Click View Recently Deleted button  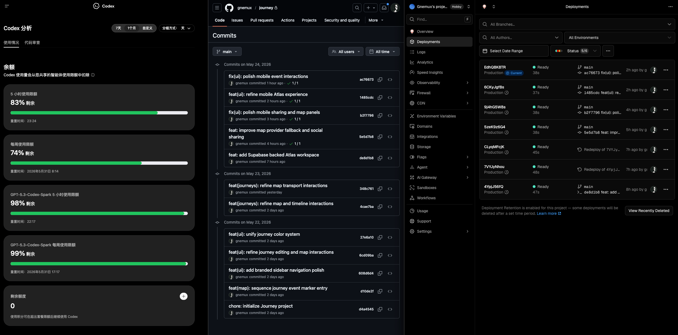pyautogui.click(x=649, y=211)
